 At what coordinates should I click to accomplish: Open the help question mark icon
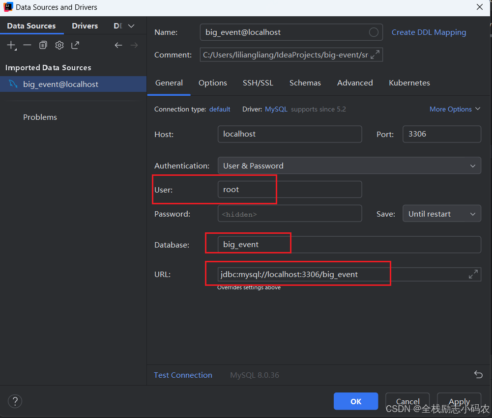(15, 401)
